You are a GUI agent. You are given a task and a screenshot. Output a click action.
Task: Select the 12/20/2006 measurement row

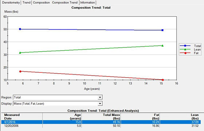coord(101,126)
